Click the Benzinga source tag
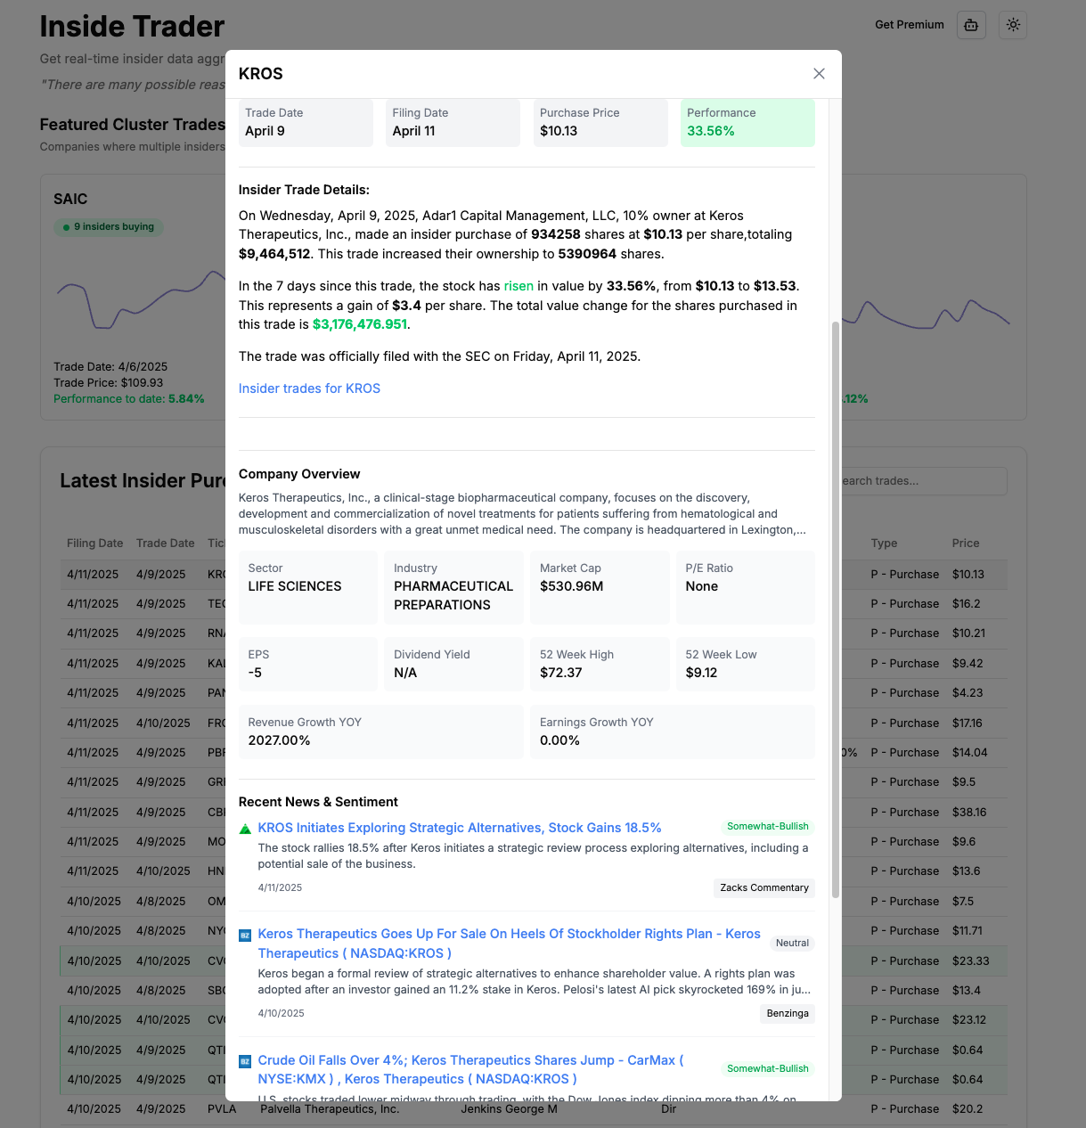1086x1128 pixels. point(788,1013)
